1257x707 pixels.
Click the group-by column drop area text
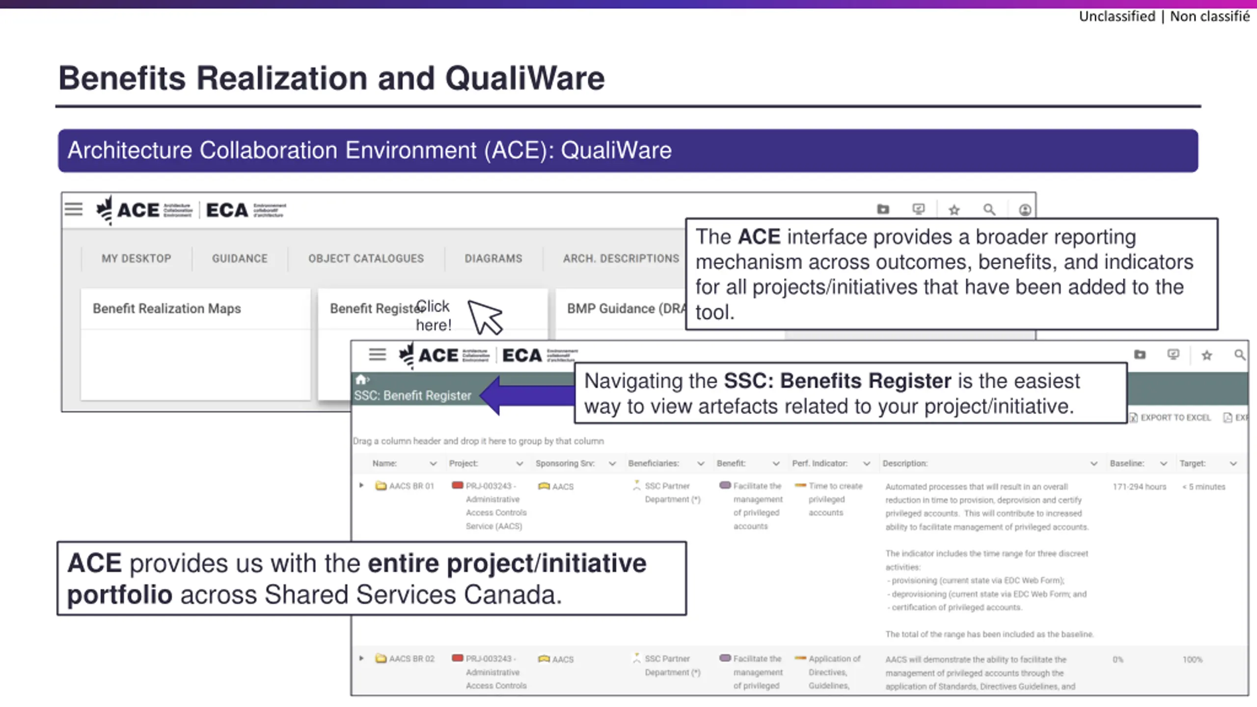[x=478, y=441]
